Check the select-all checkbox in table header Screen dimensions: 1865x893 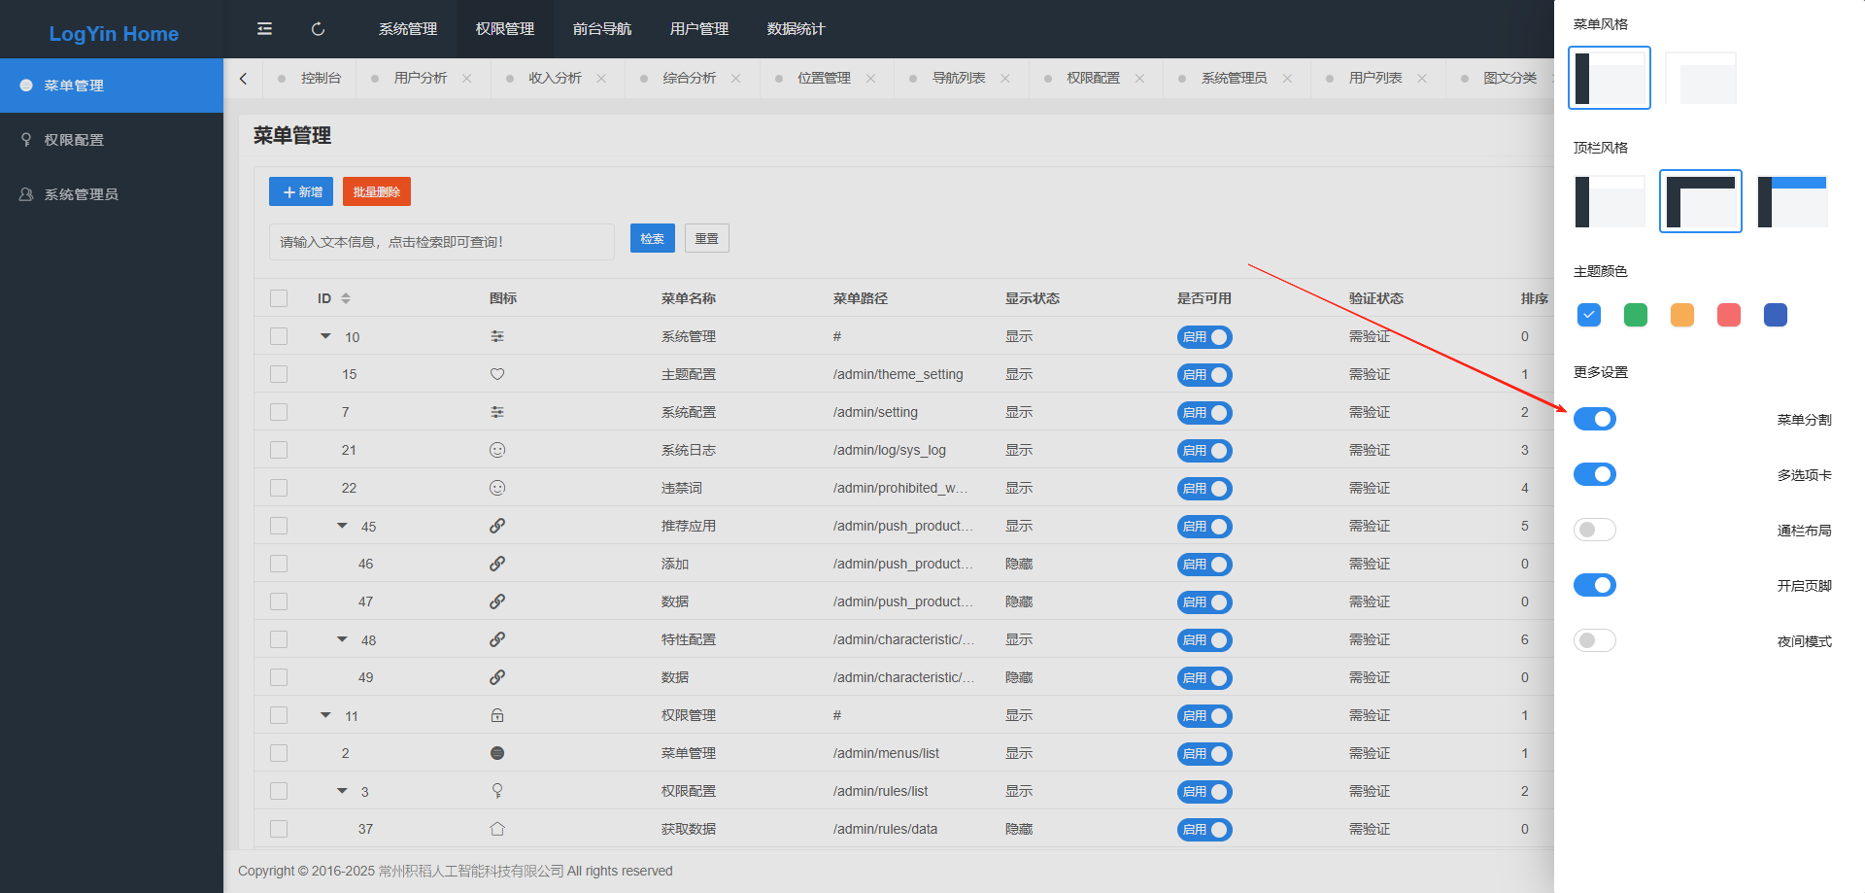pos(279,298)
